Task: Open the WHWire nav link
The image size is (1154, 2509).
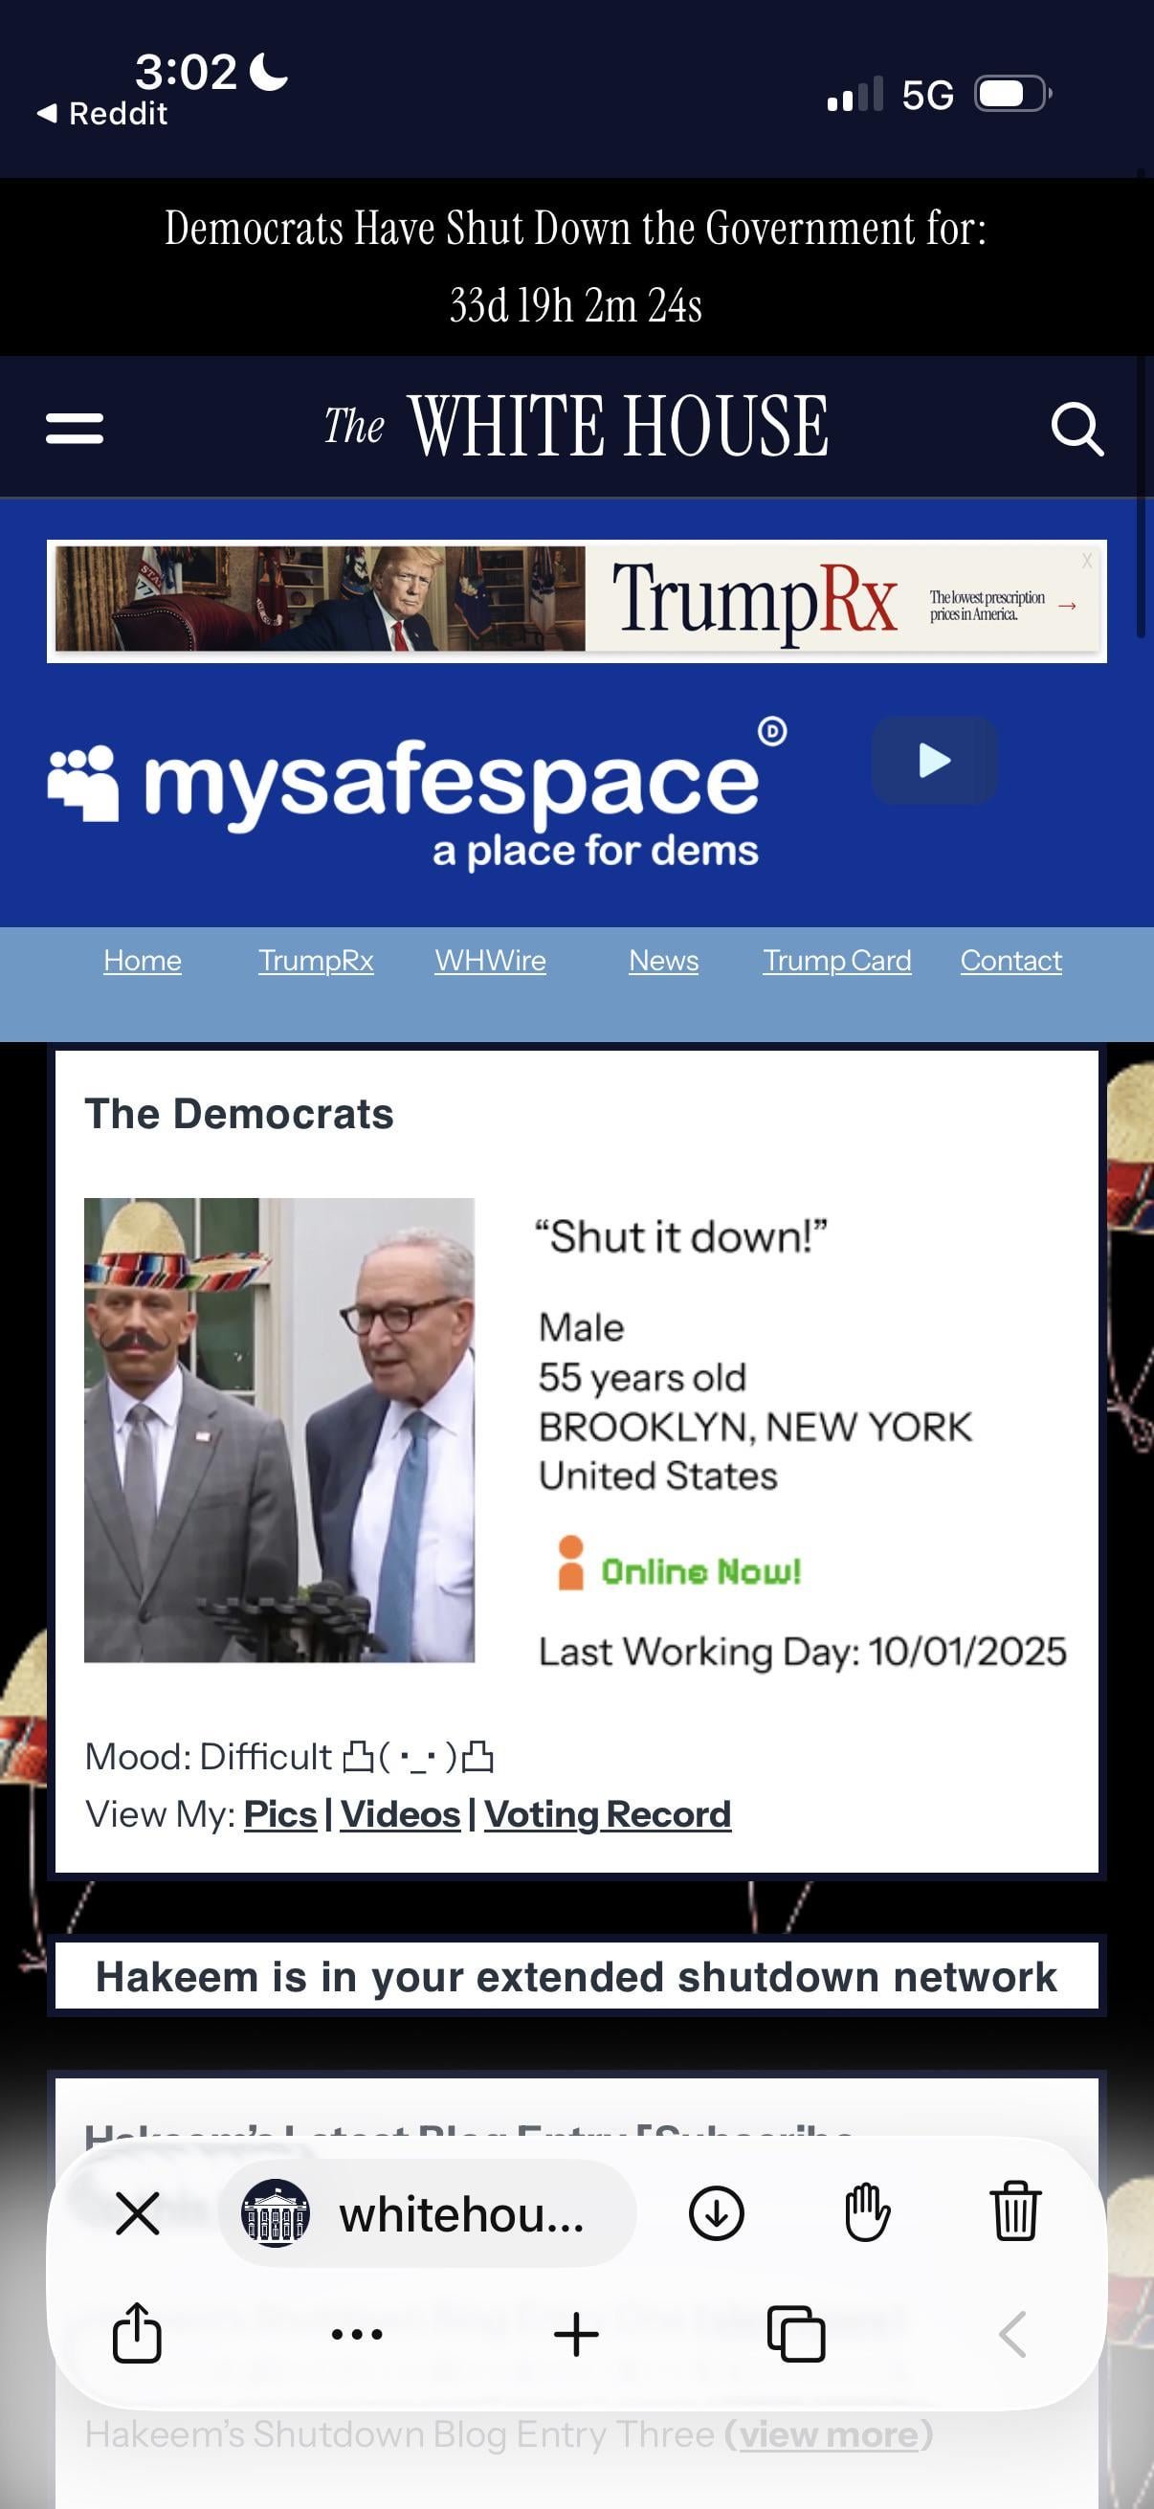Action: point(490,961)
